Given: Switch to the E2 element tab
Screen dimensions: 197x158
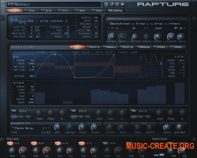Looking at the screenshot, I should point(32,11).
